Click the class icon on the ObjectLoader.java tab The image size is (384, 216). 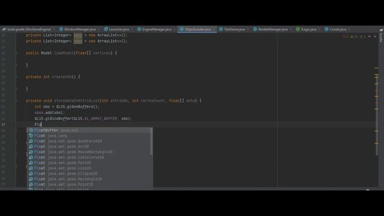[x=181, y=29]
